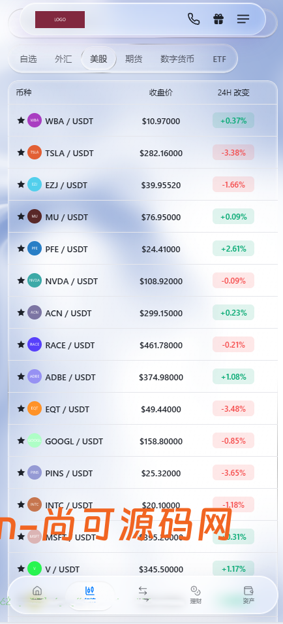
Task: Click the TSLA orange coin logo
Action: pos(35,152)
